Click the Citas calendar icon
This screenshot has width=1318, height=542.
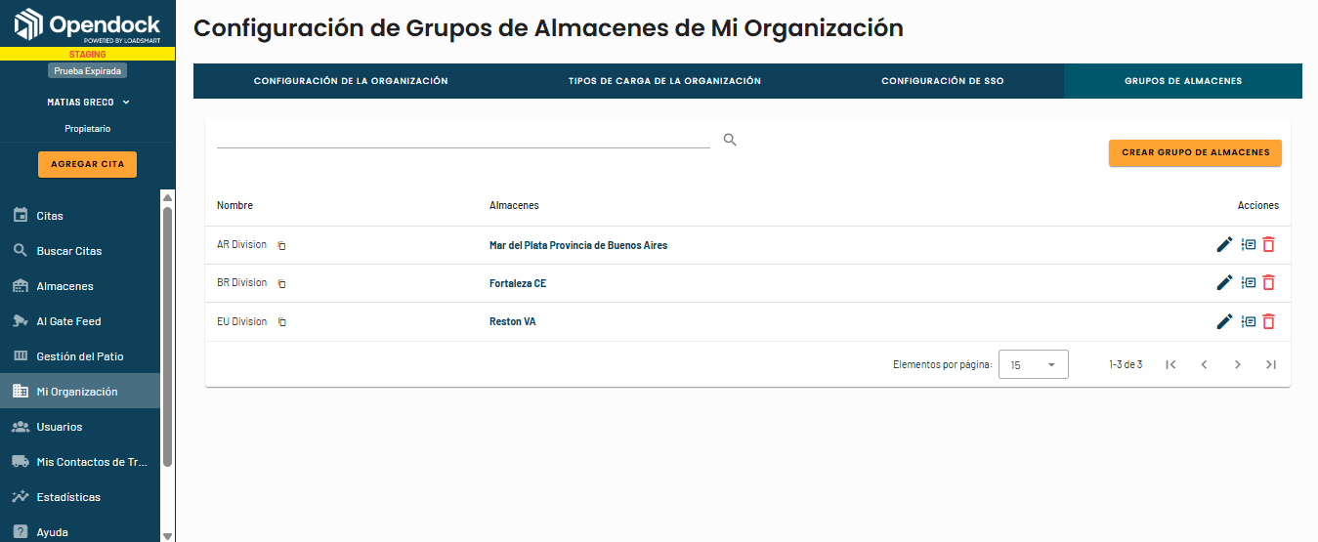(x=20, y=215)
